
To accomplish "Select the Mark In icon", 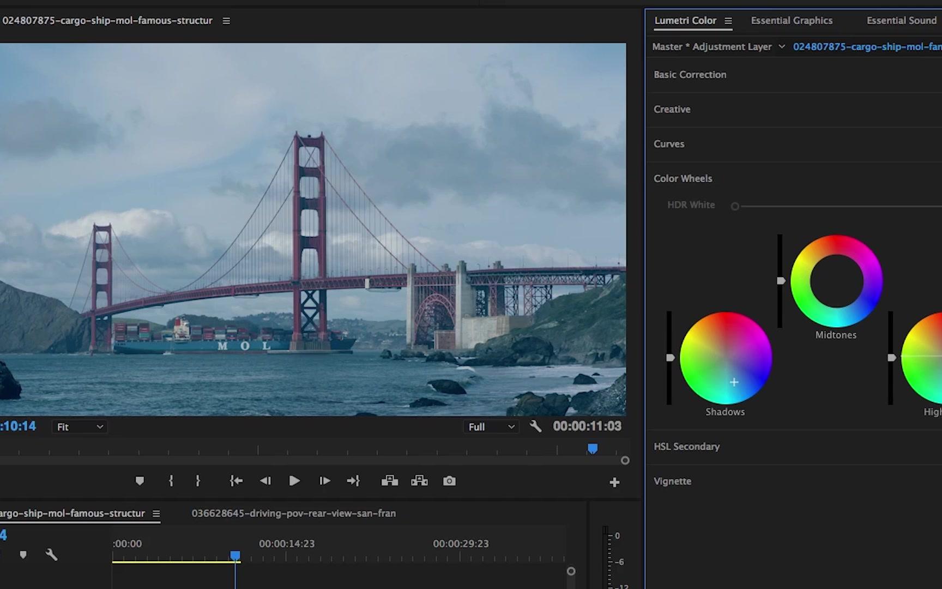I will [x=171, y=480].
